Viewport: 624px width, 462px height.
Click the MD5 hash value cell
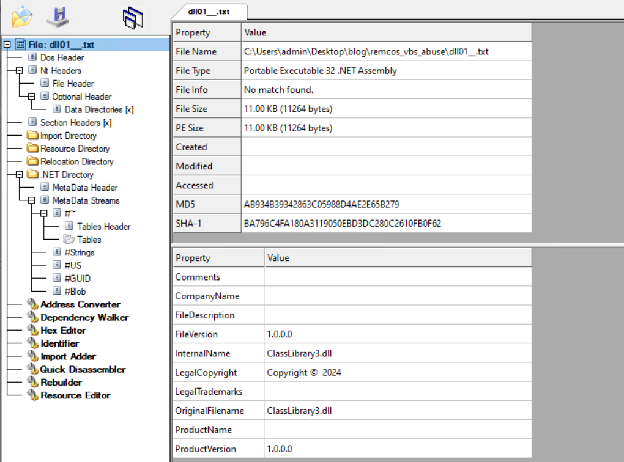click(321, 204)
